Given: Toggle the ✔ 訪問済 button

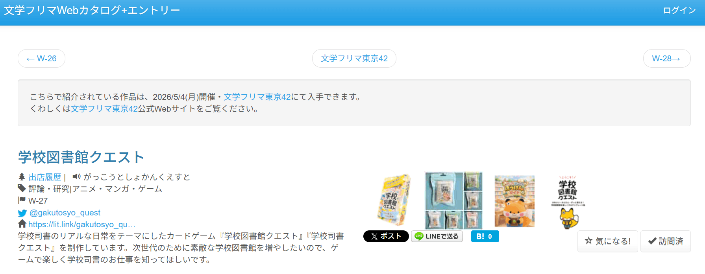Looking at the screenshot, I should [665, 241].
